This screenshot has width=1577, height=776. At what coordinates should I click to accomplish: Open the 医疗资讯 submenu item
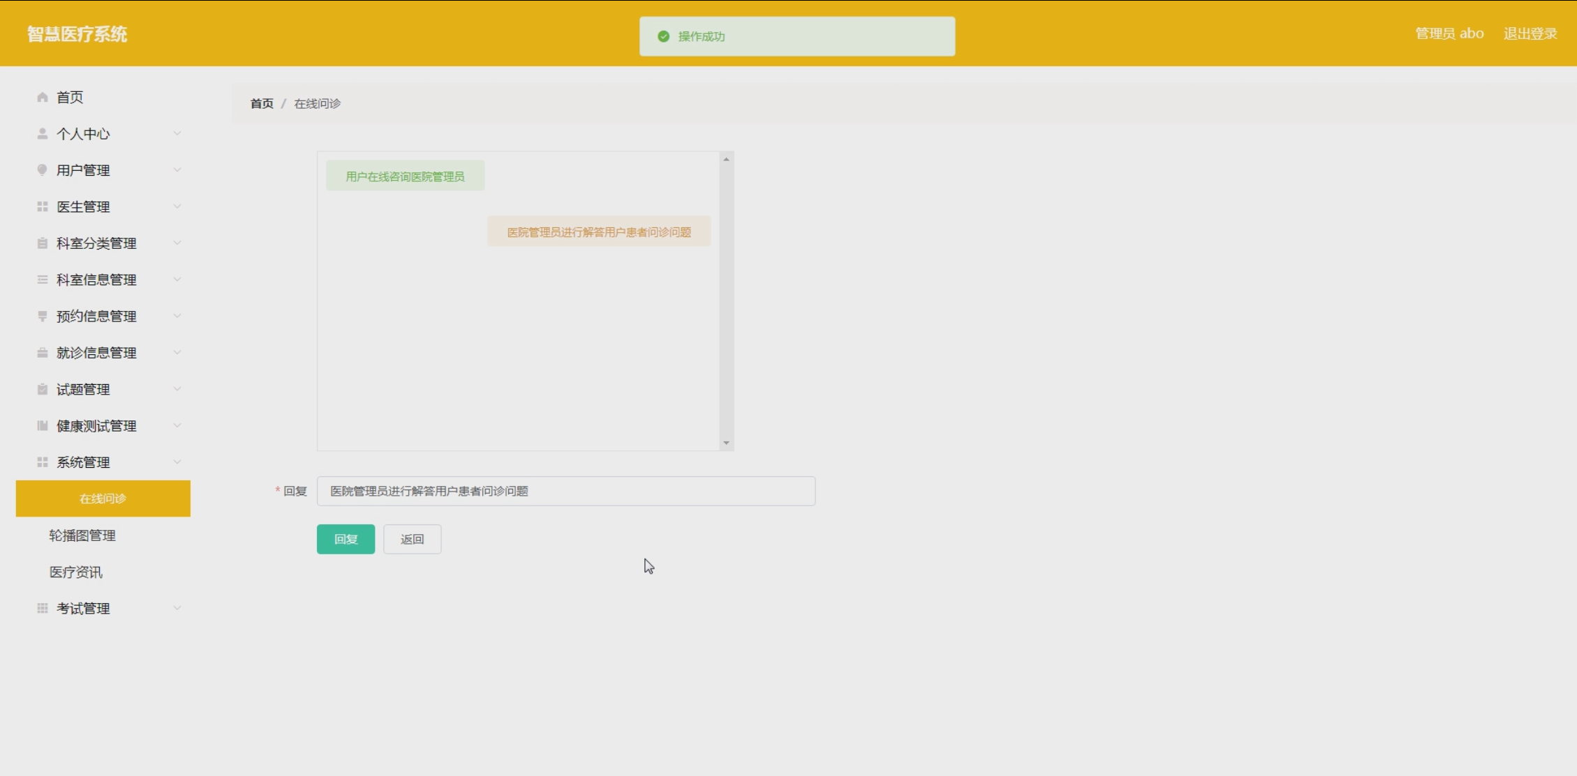[x=75, y=572]
